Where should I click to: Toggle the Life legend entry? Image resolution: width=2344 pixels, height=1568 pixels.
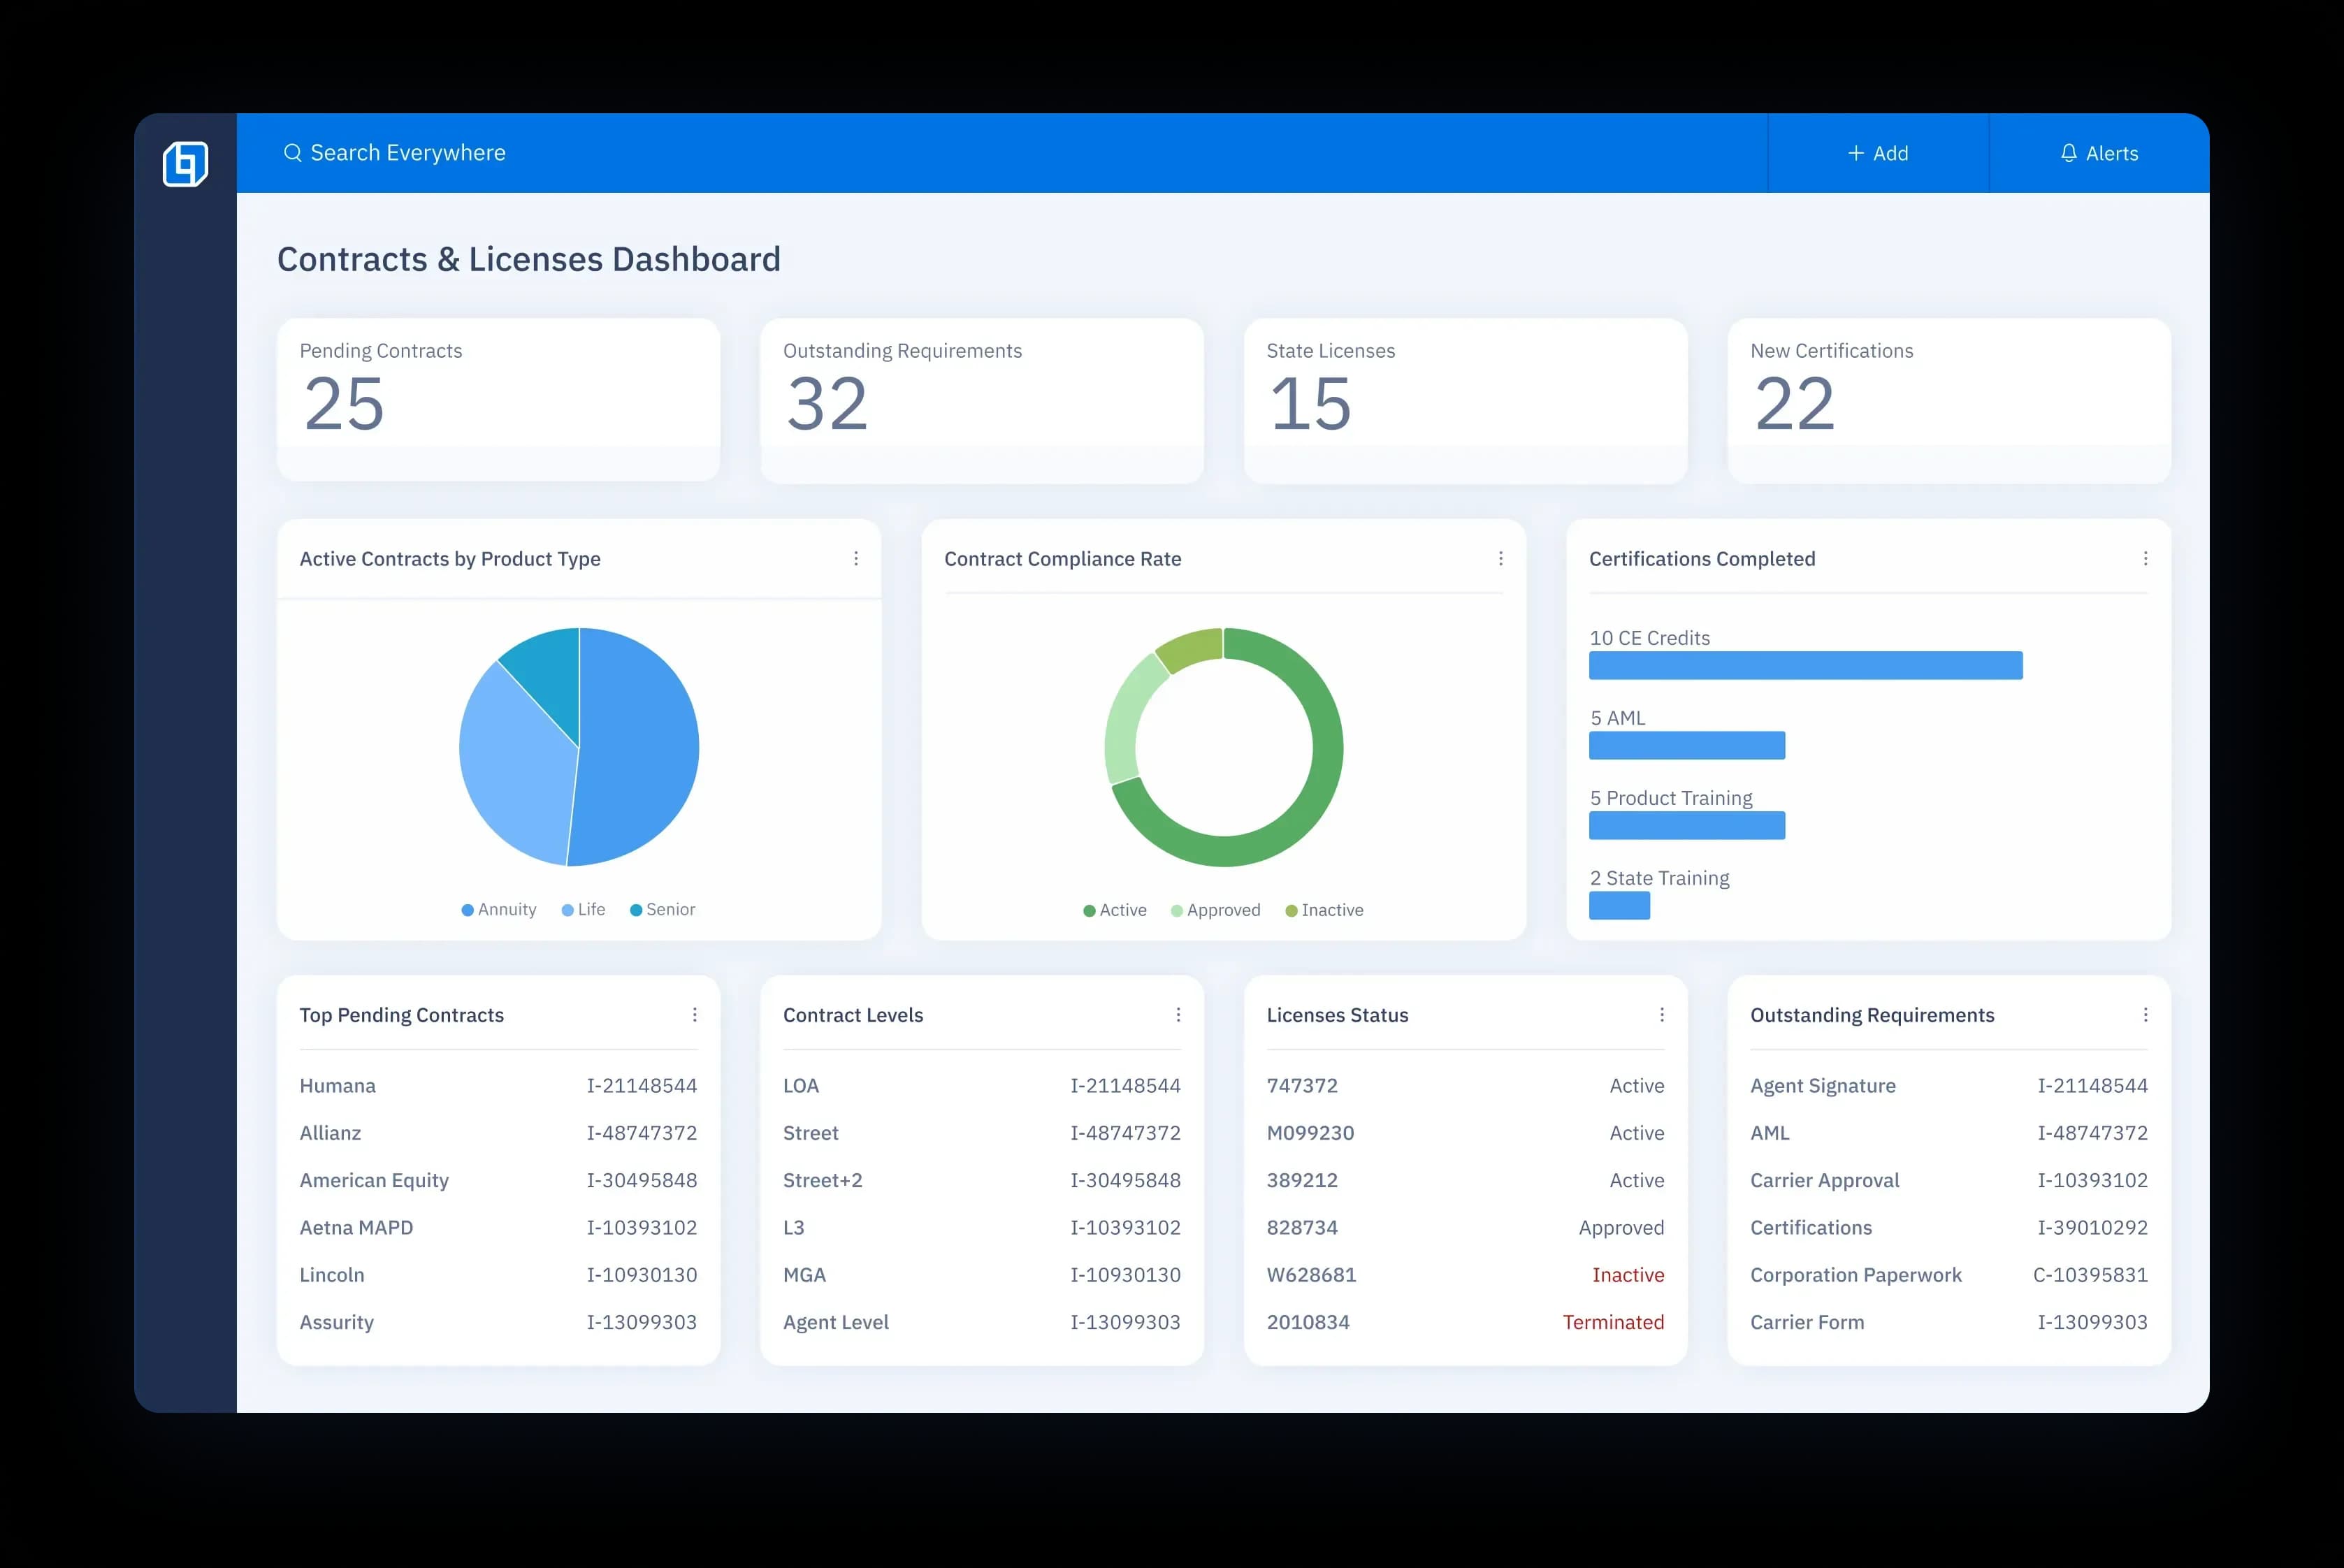click(583, 909)
